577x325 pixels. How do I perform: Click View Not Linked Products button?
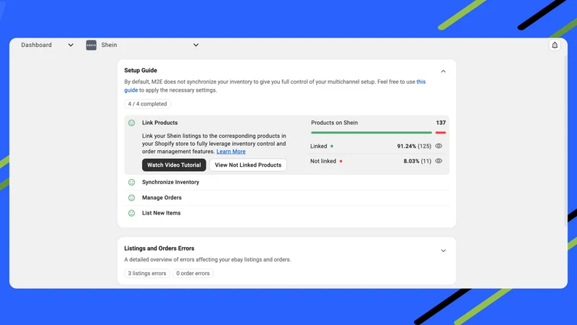pyautogui.click(x=248, y=165)
